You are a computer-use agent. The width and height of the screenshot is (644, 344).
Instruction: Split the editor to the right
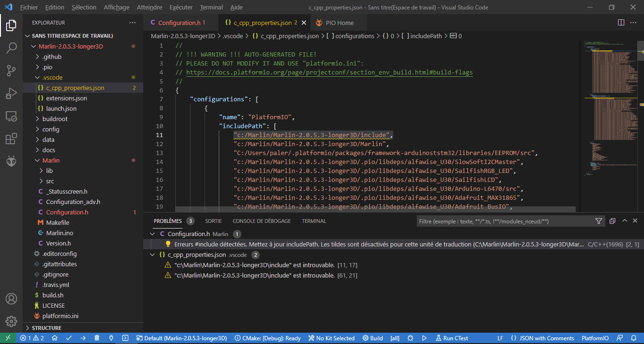click(x=621, y=23)
